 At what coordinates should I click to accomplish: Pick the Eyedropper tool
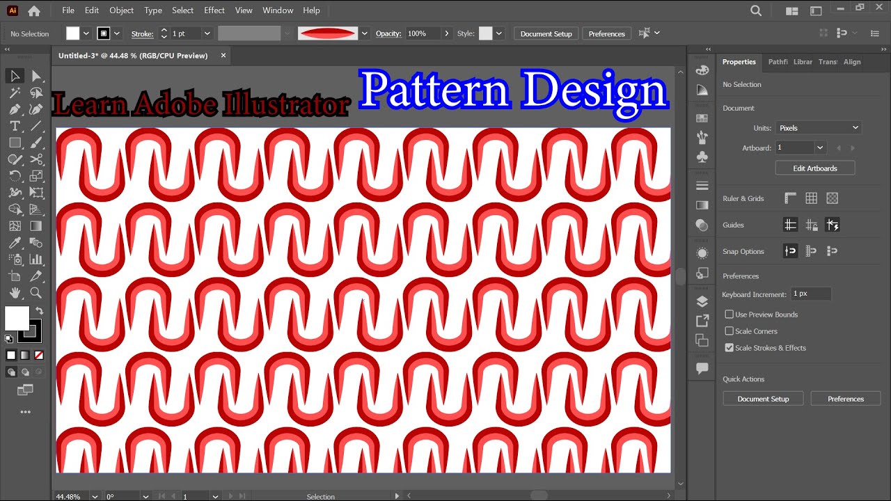click(15, 243)
